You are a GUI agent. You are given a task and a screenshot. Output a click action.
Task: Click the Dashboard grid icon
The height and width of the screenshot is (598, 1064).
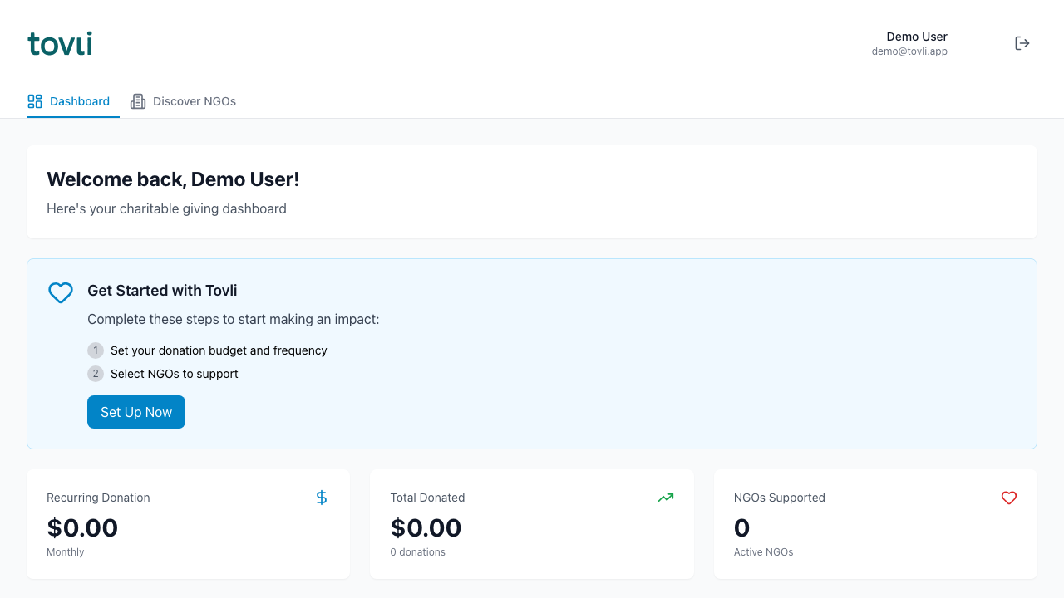[x=35, y=101]
